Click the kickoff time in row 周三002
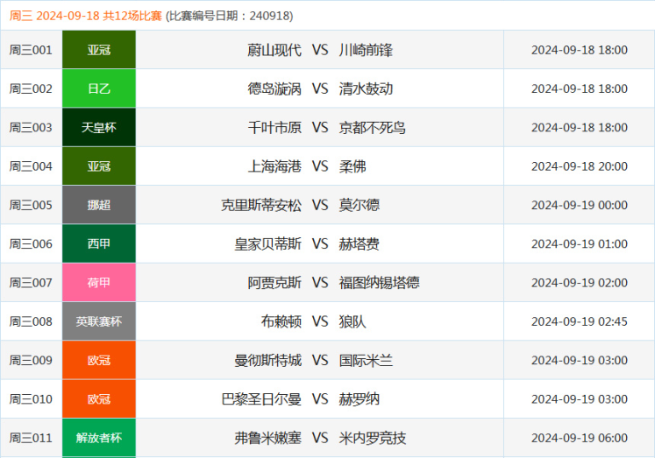The width and height of the screenshot is (655, 458). coord(580,88)
